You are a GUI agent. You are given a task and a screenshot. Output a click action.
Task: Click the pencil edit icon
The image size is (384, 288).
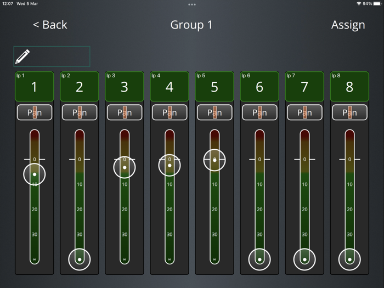tap(22, 57)
